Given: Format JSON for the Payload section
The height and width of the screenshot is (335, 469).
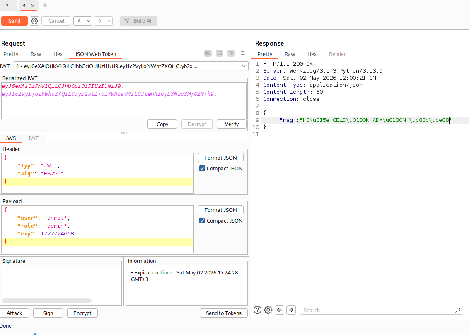Looking at the screenshot, I should pyautogui.click(x=221, y=210).
